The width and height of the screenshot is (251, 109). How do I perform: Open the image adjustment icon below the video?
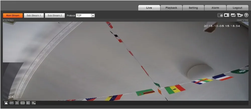6,103
